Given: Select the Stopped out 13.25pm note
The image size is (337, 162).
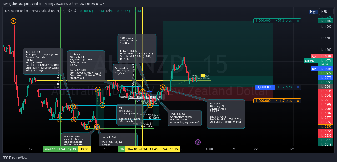Looking at the screenshot, I should tap(122, 72).
